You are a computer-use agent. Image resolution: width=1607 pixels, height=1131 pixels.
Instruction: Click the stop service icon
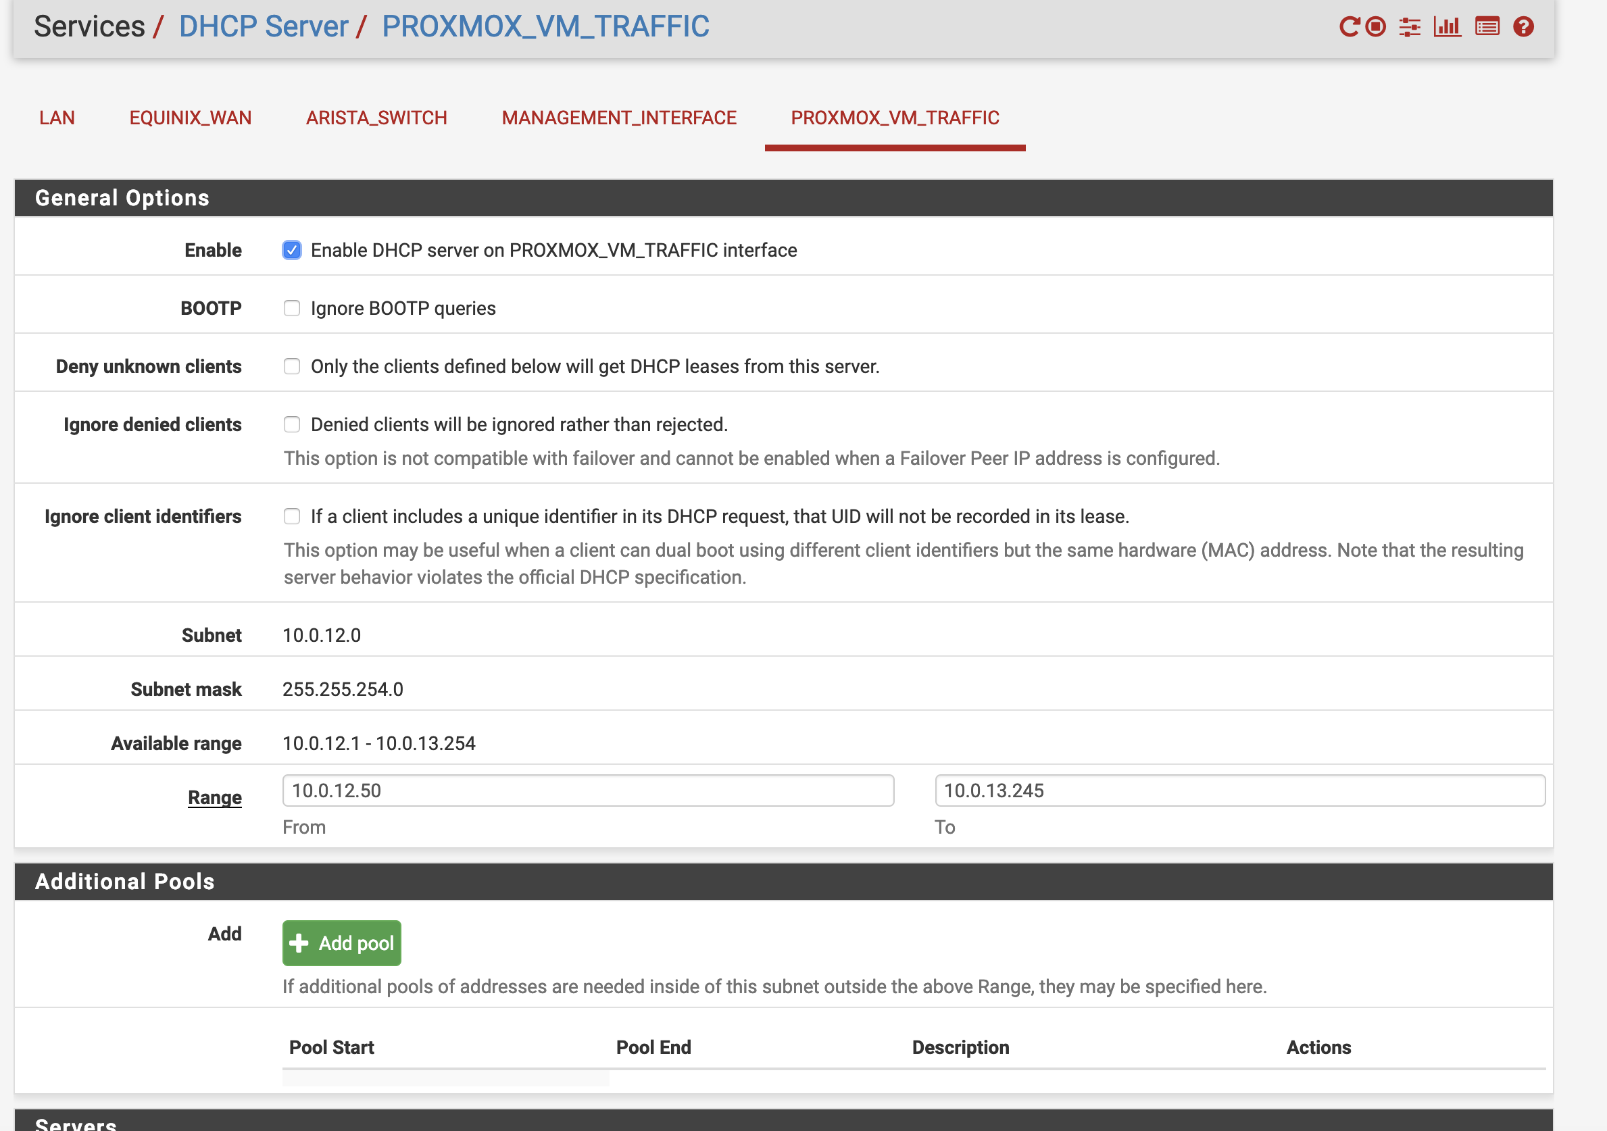pos(1376,26)
